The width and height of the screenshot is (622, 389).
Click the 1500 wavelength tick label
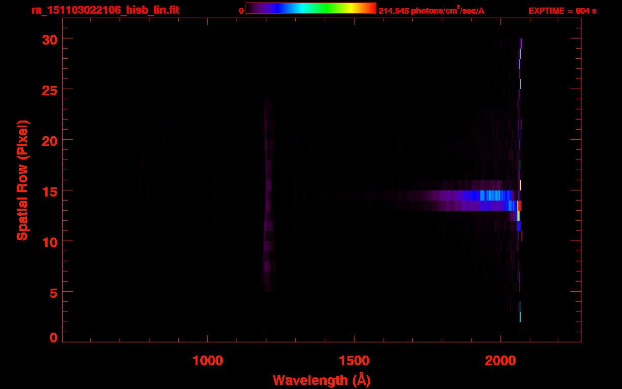pos(354,360)
